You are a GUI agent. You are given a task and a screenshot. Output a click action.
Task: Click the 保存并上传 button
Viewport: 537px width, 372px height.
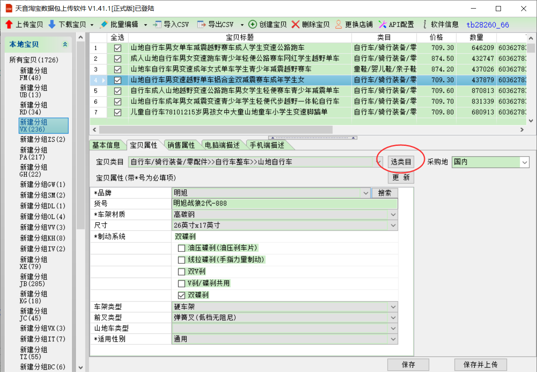(480, 364)
